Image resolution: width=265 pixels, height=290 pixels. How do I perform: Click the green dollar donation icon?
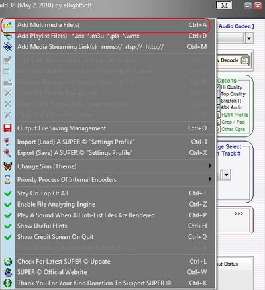pos(8,283)
